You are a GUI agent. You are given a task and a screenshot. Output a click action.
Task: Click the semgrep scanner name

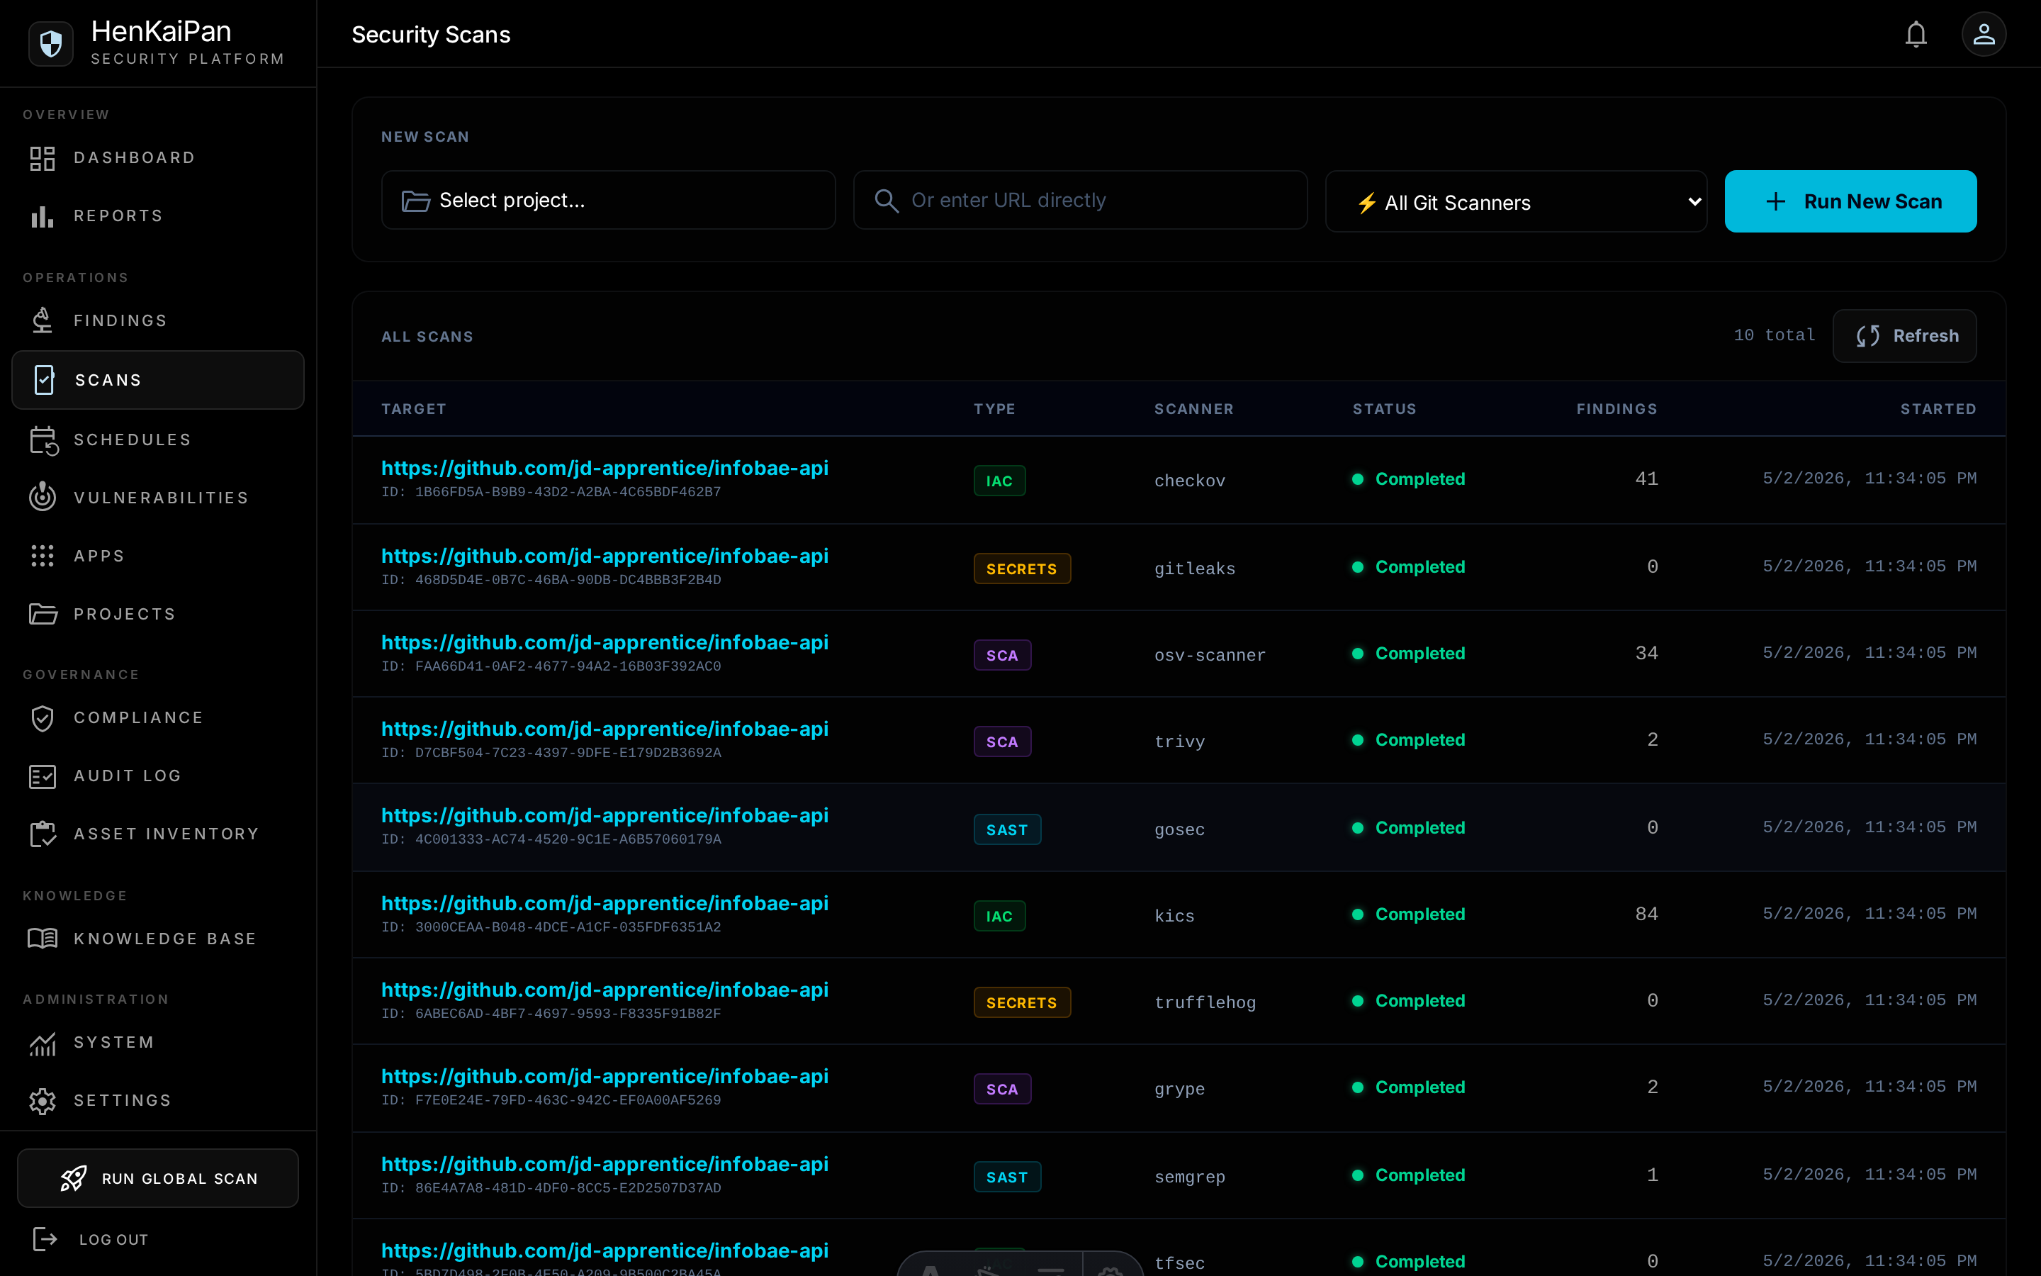coord(1189,1177)
